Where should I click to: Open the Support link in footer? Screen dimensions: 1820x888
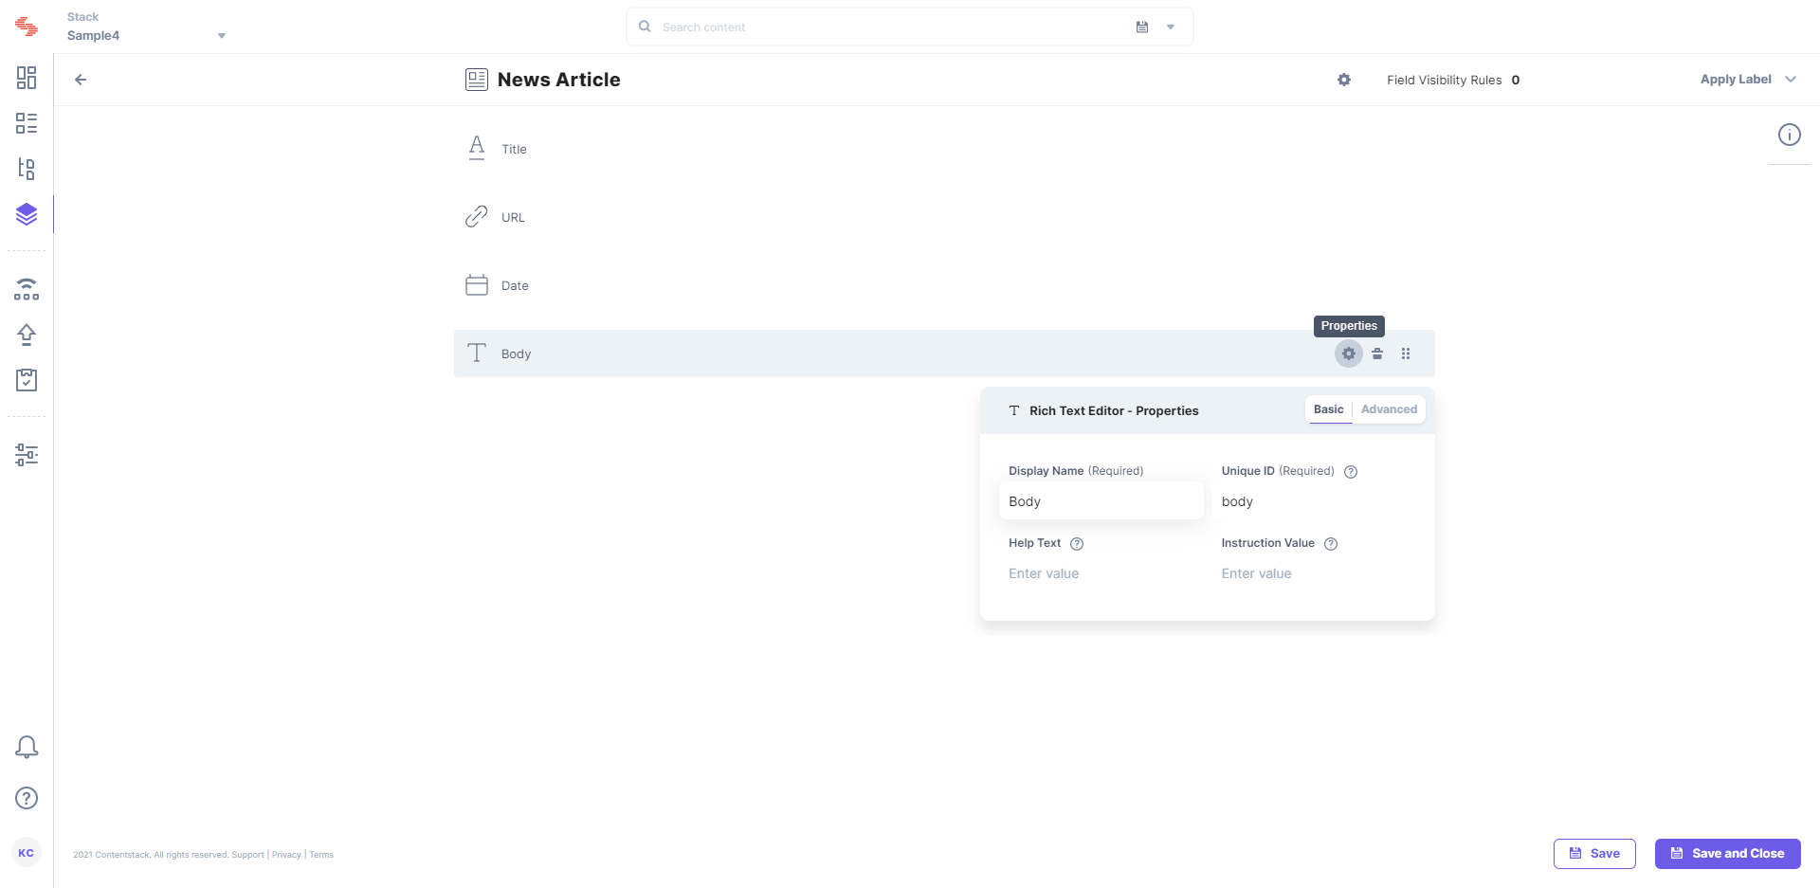click(248, 855)
